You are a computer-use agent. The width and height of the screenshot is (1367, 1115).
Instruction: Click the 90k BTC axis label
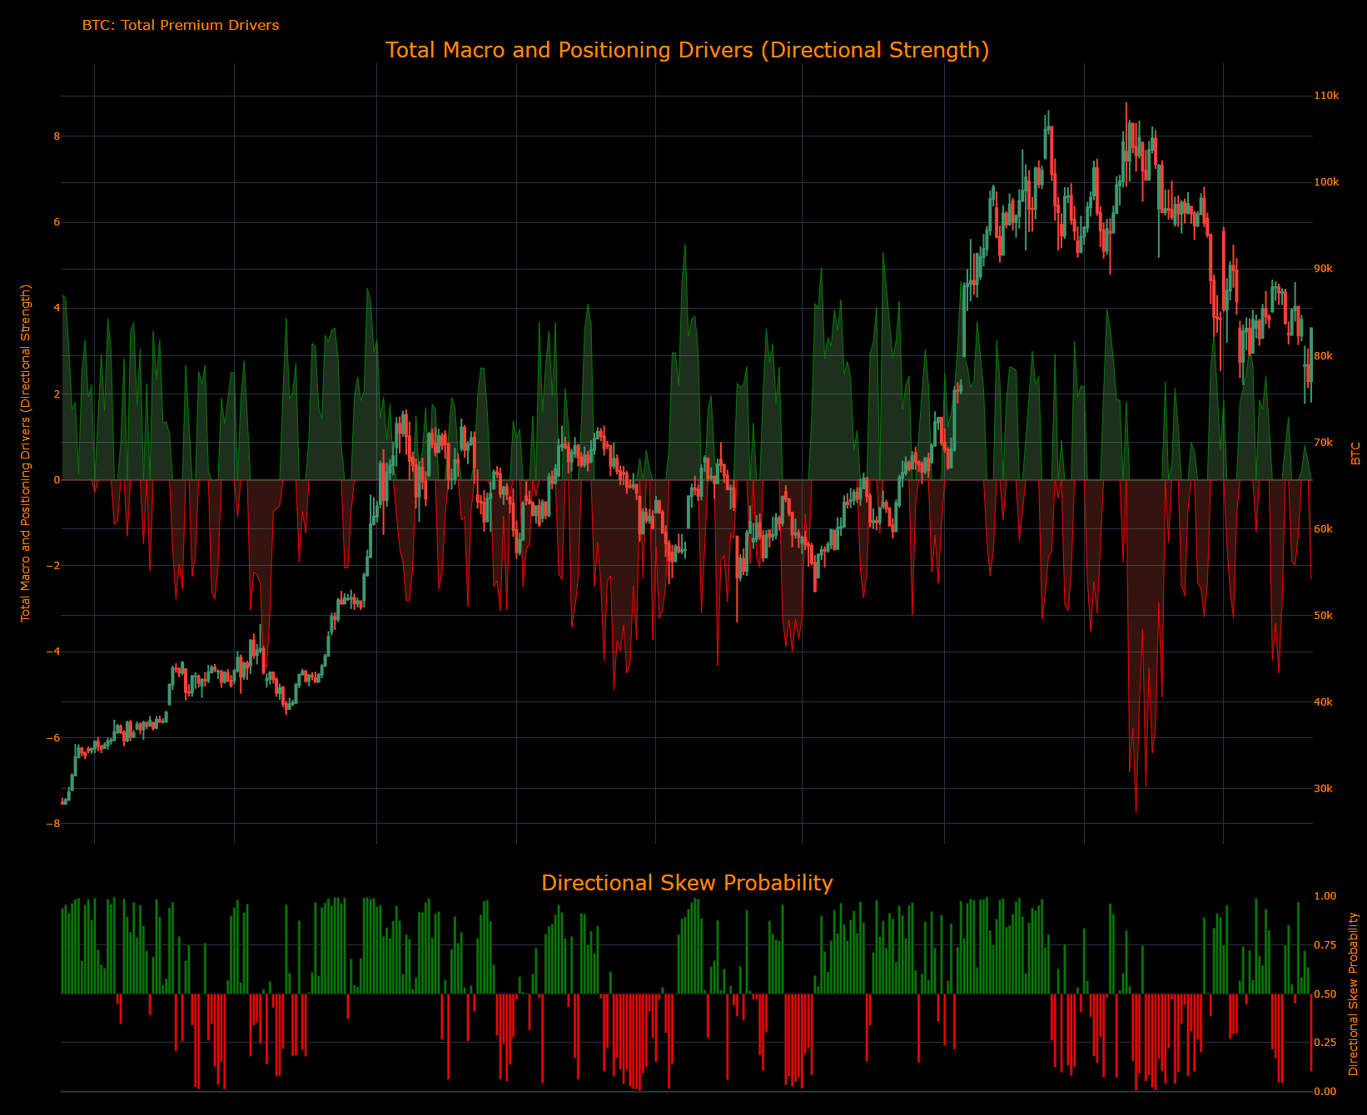(x=1324, y=269)
